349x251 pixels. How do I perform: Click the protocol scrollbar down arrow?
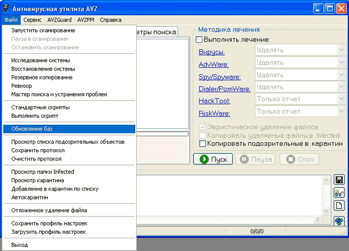pos(326,211)
